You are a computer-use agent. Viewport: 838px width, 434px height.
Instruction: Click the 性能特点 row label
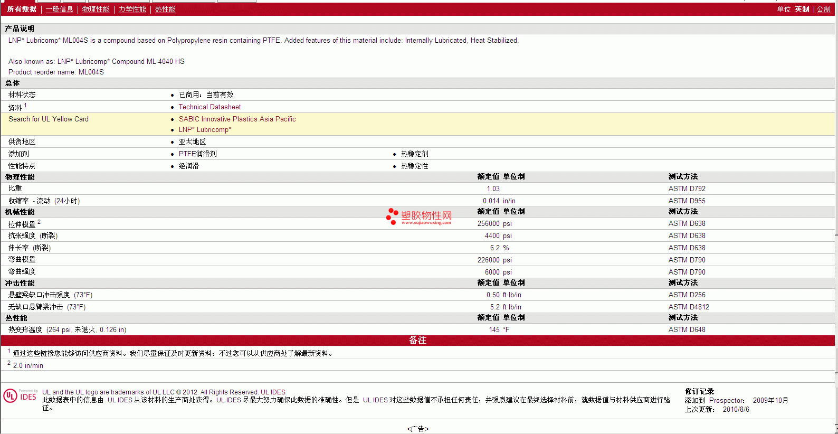coord(22,166)
